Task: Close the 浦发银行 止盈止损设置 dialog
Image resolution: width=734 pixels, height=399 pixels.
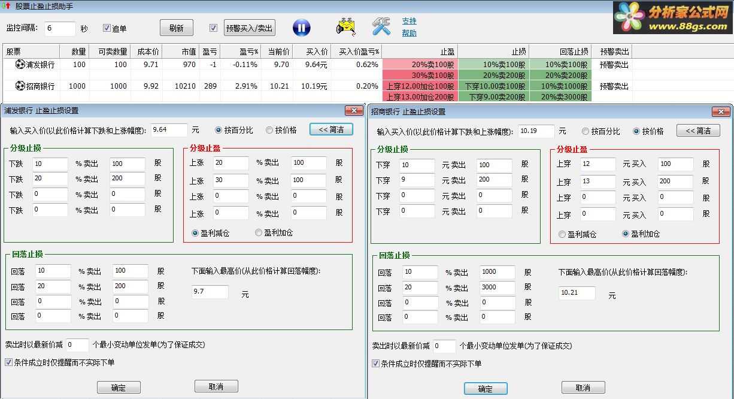Action: 355,111
